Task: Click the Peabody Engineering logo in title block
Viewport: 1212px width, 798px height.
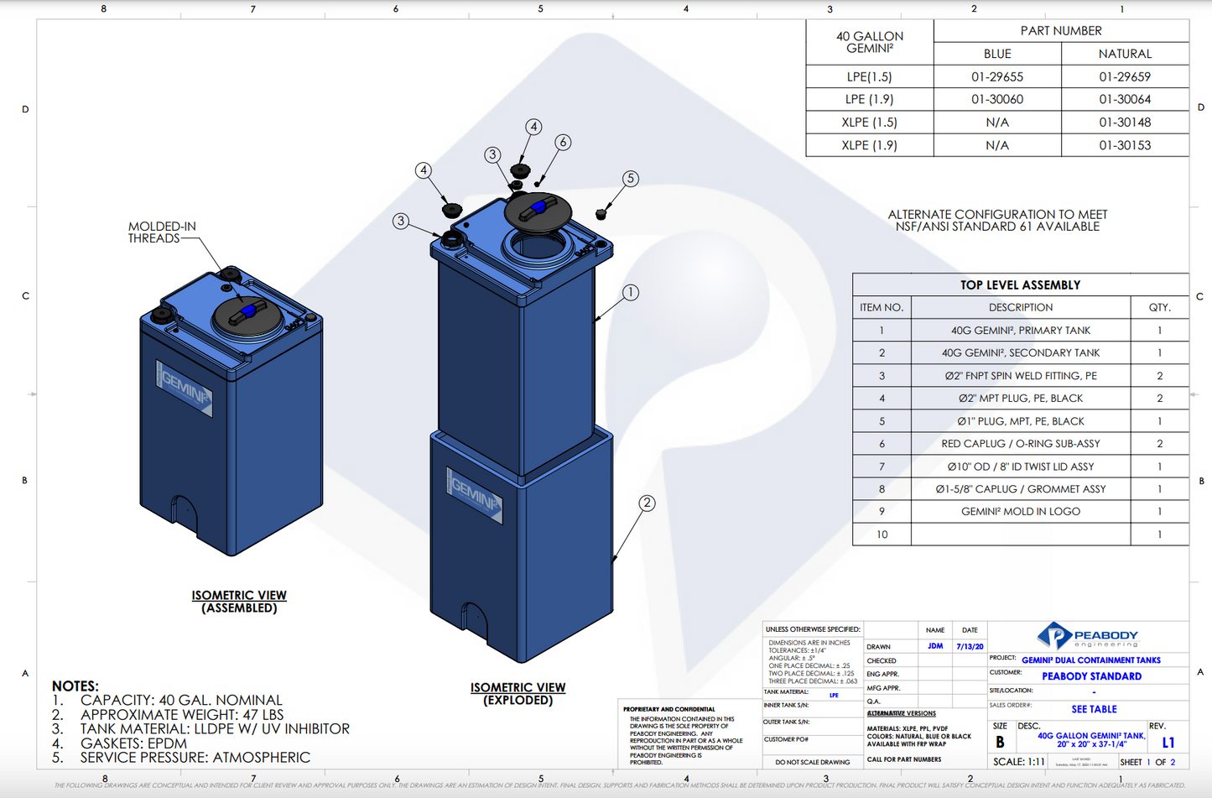Action: point(1088,637)
